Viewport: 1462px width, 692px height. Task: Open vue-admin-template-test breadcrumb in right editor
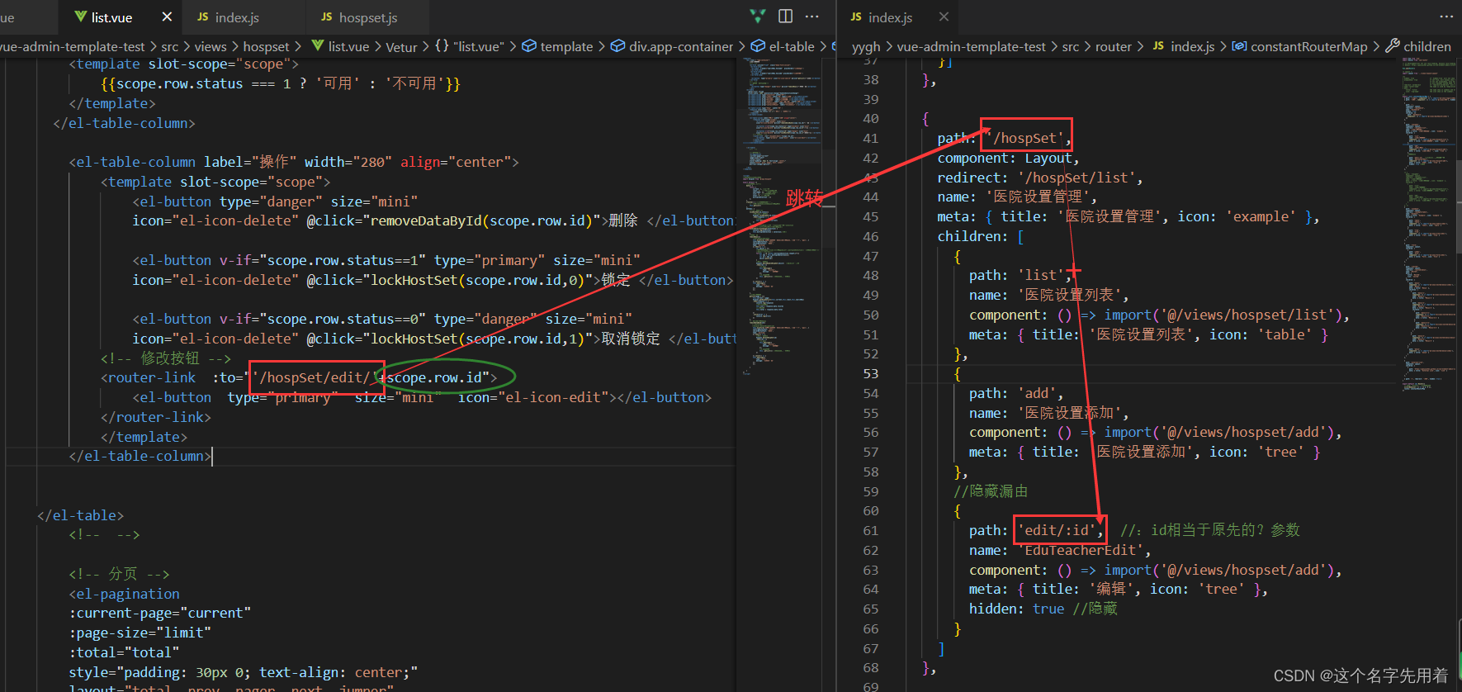(971, 47)
